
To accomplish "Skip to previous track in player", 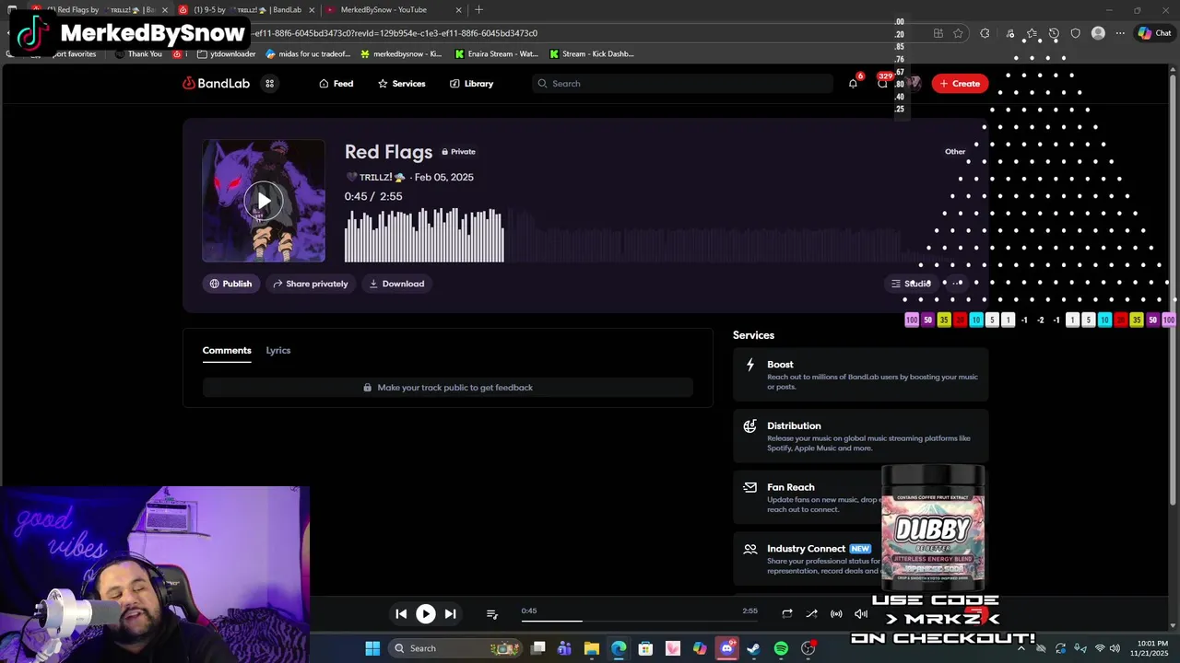I will point(401,613).
